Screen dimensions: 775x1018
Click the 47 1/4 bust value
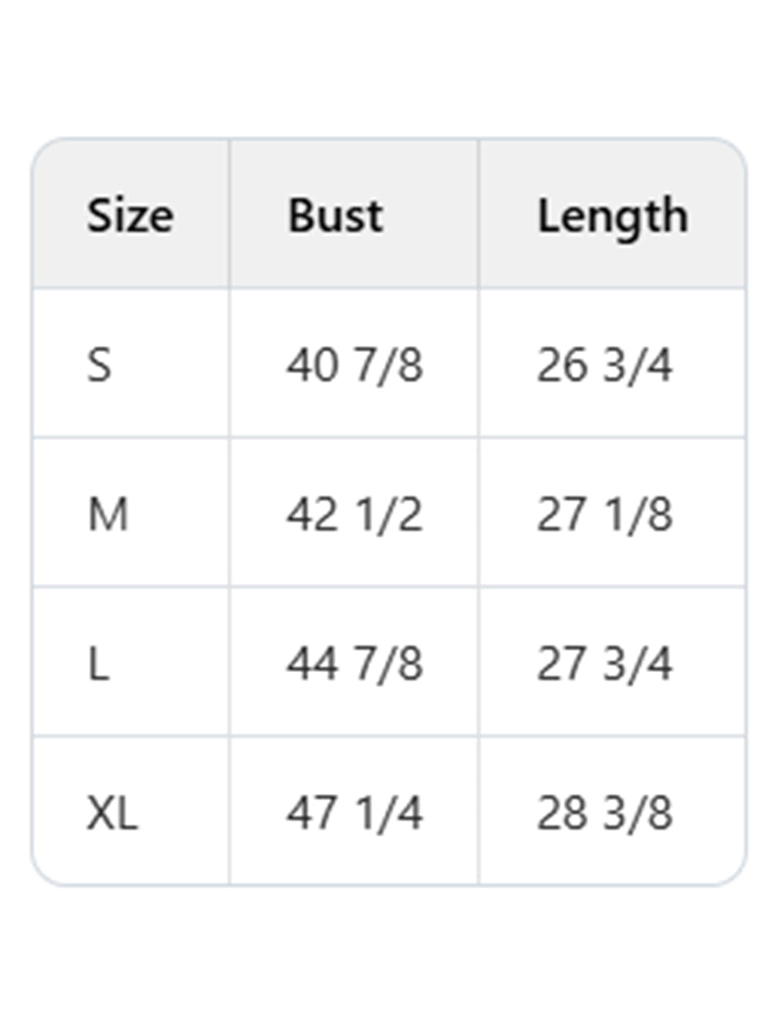tap(355, 813)
